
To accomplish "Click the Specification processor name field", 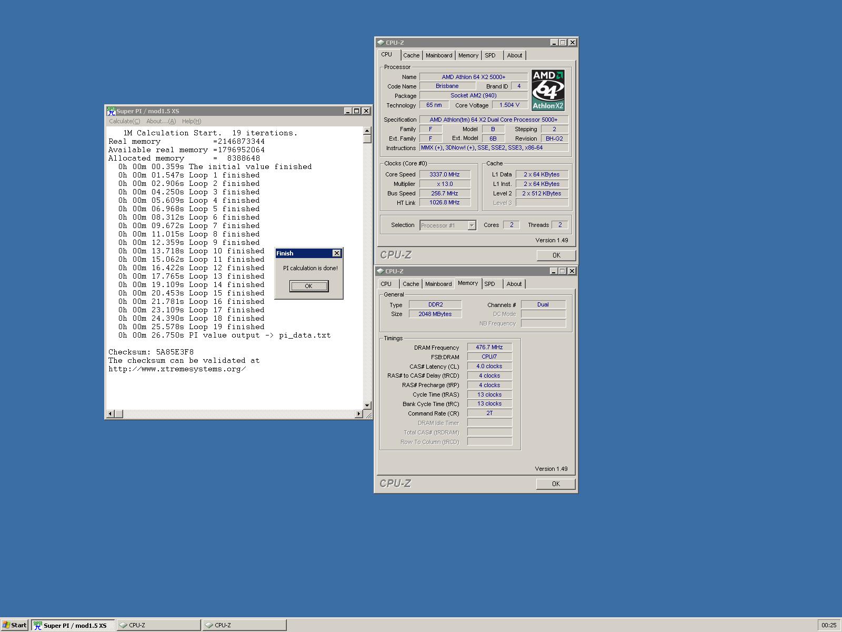I will [x=494, y=120].
